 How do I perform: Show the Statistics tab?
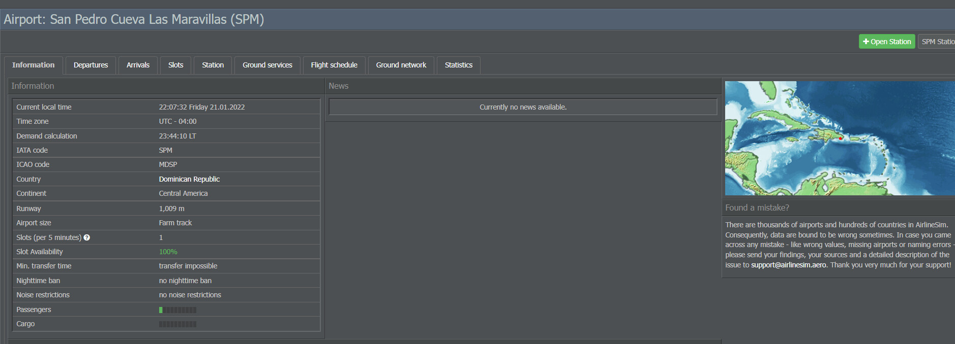coord(458,65)
